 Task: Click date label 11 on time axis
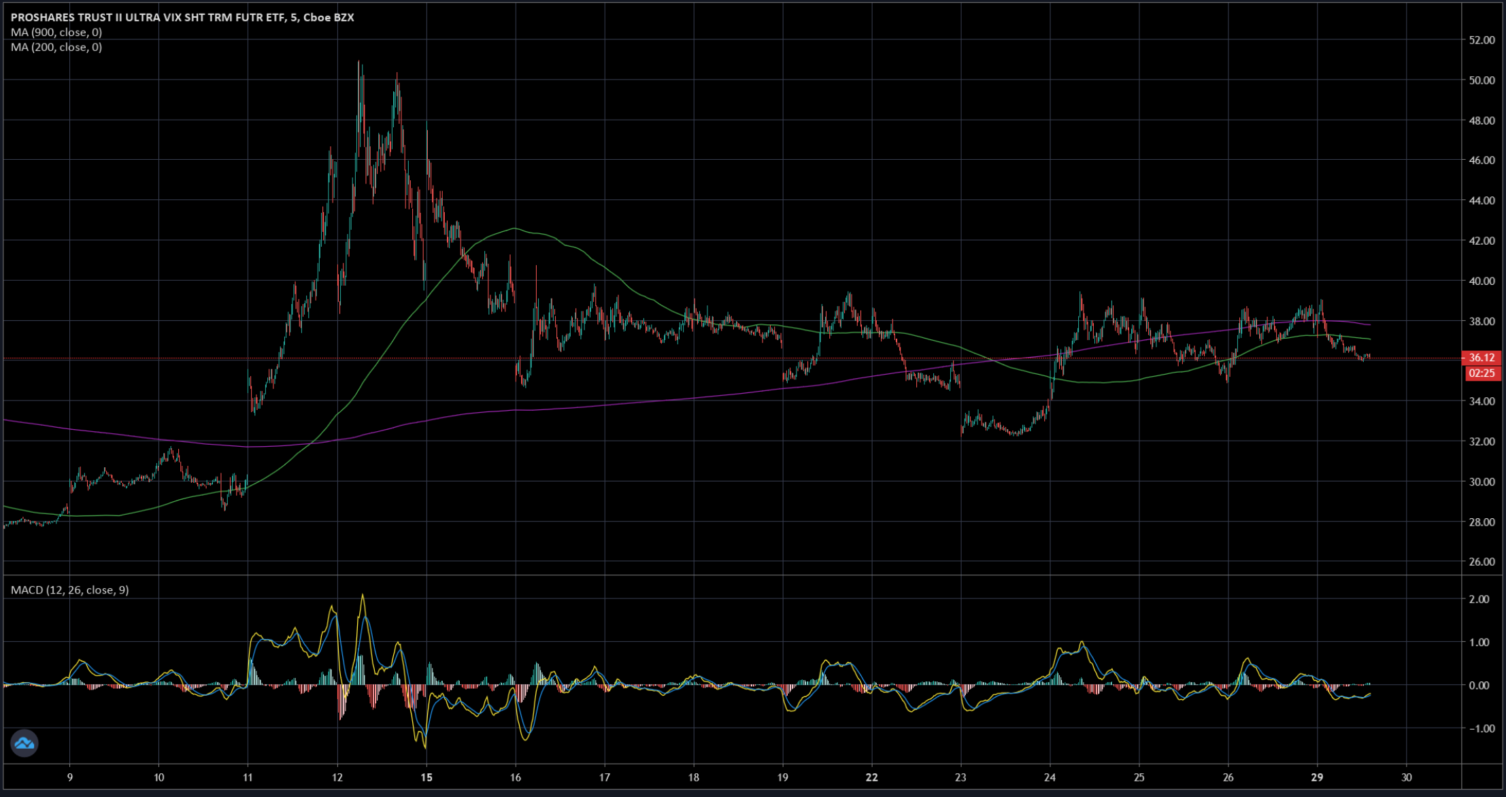click(x=248, y=778)
